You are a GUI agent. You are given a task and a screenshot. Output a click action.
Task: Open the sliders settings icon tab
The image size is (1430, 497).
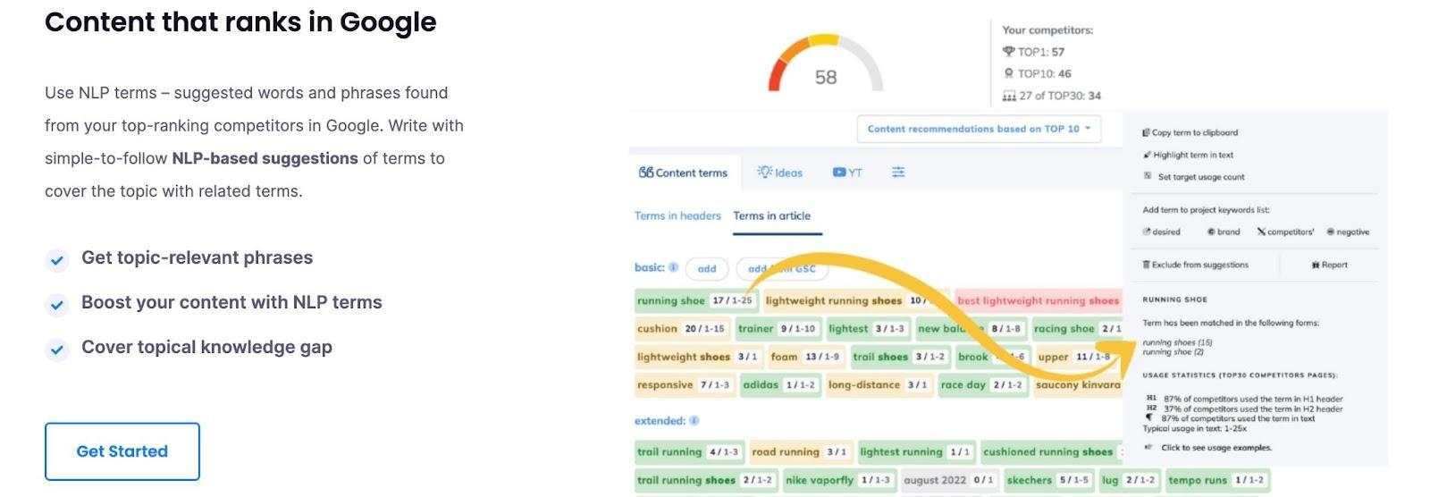point(897,173)
